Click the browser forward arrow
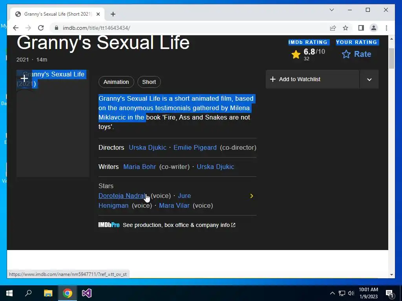This screenshot has width=402, height=301. (x=28, y=28)
